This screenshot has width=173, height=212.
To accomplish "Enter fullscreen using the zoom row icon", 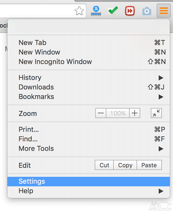I will tap(156, 113).
